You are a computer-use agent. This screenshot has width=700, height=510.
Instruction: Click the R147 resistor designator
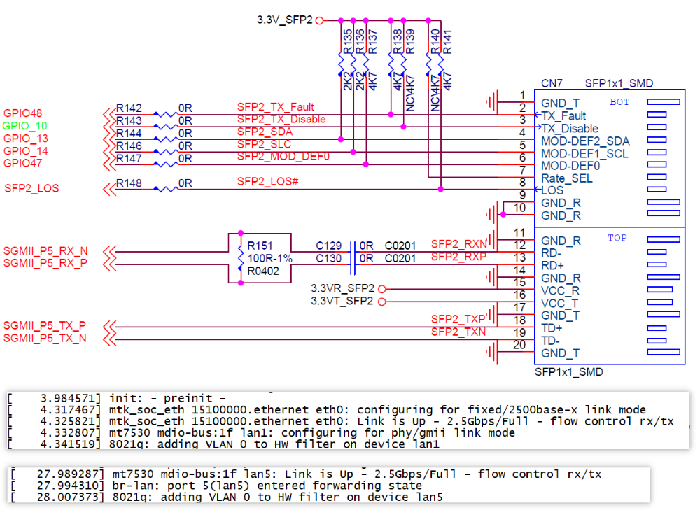(x=129, y=158)
